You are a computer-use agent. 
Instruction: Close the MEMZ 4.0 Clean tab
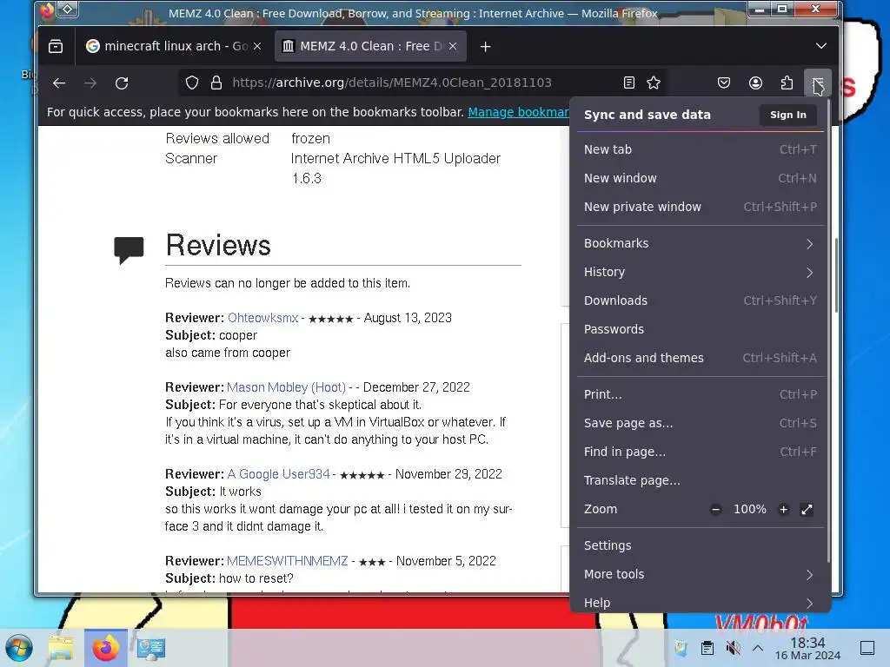click(x=452, y=46)
